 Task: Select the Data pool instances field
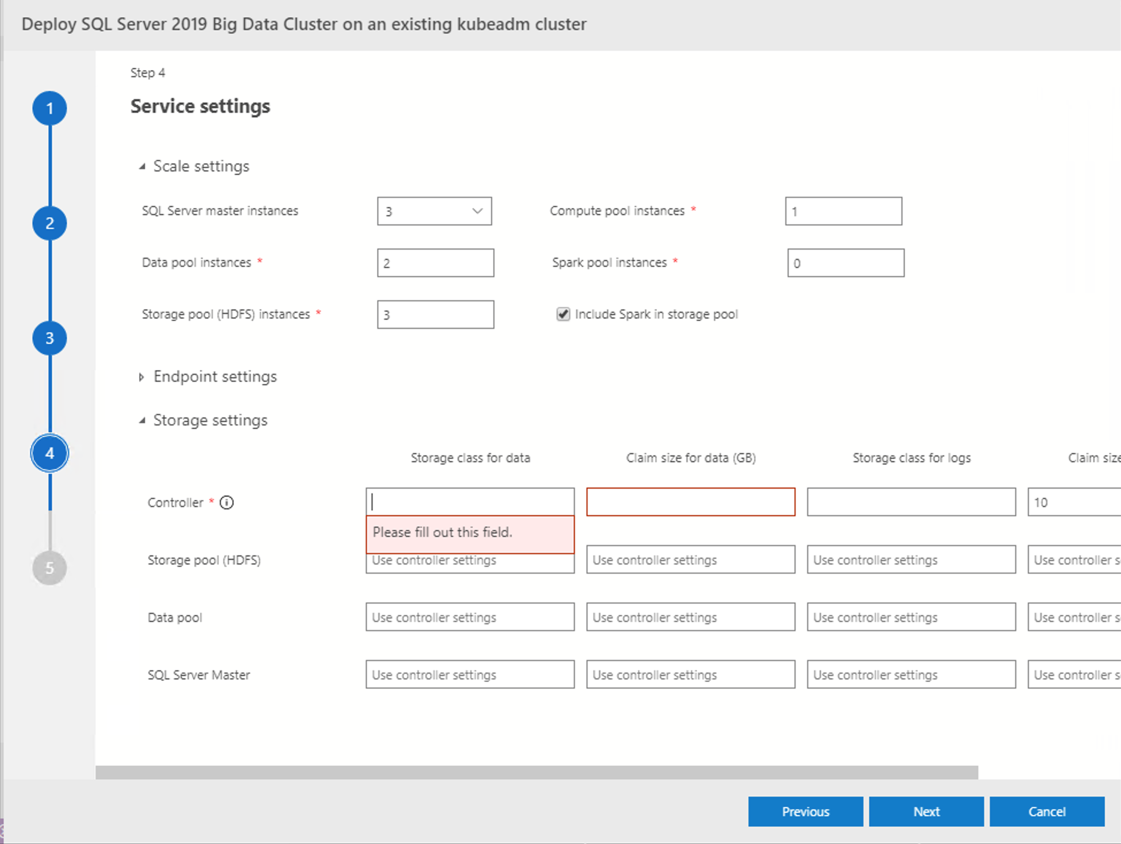[435, 262]
